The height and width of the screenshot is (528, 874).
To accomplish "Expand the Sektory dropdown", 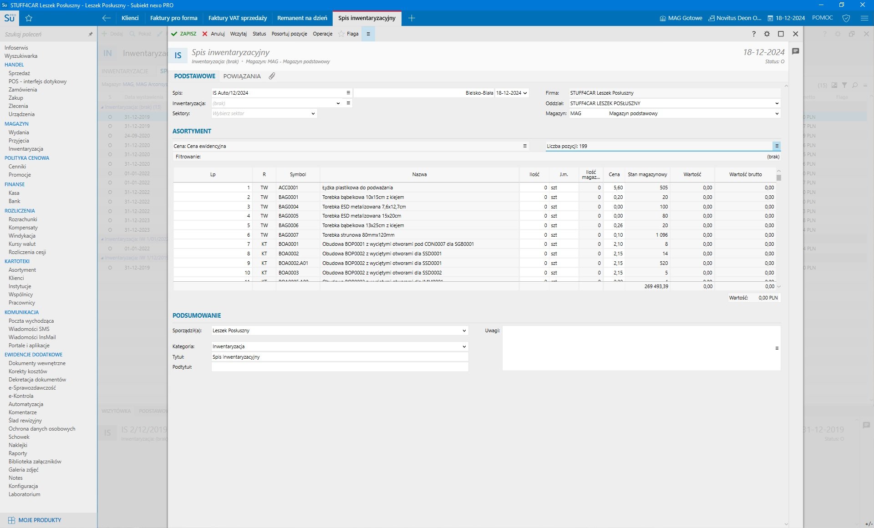I will pyautogui.click(x=313, y=114).
